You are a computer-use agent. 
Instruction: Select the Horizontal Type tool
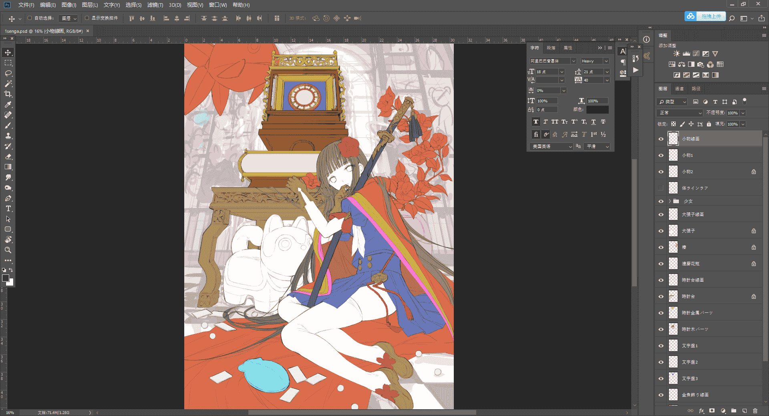tap(8, 209)
